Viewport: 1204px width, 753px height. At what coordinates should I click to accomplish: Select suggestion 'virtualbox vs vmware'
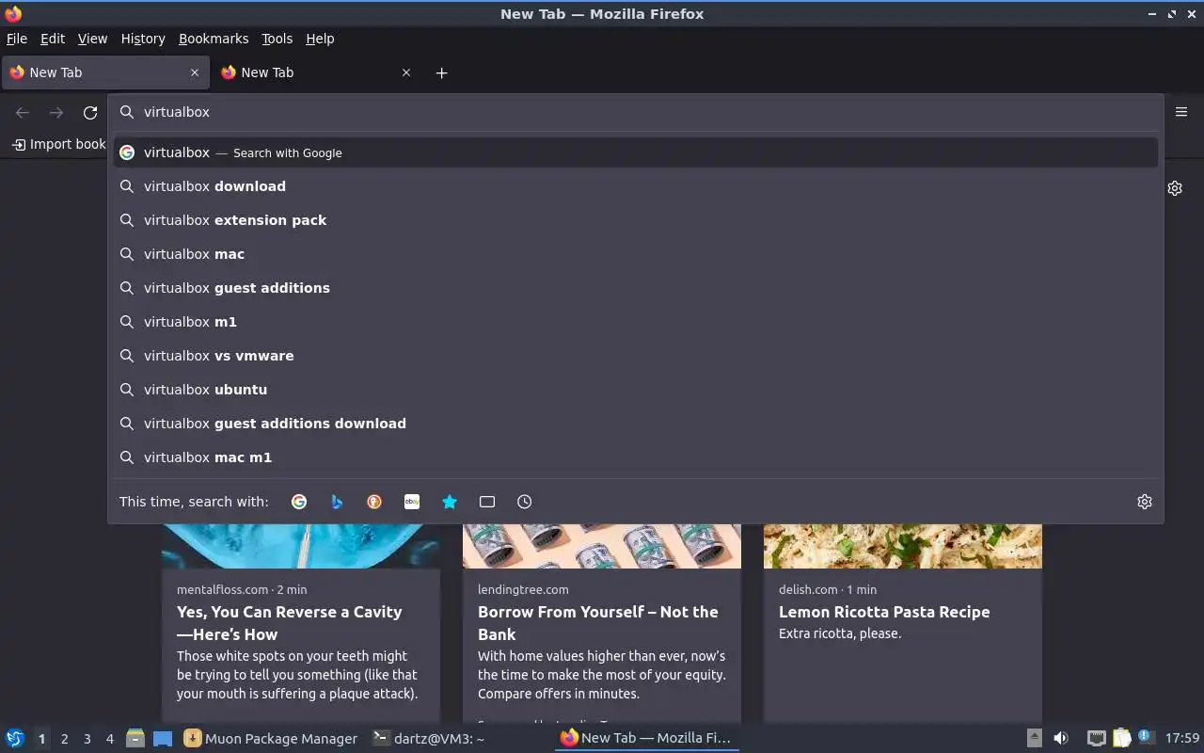[x=635, y=356]
